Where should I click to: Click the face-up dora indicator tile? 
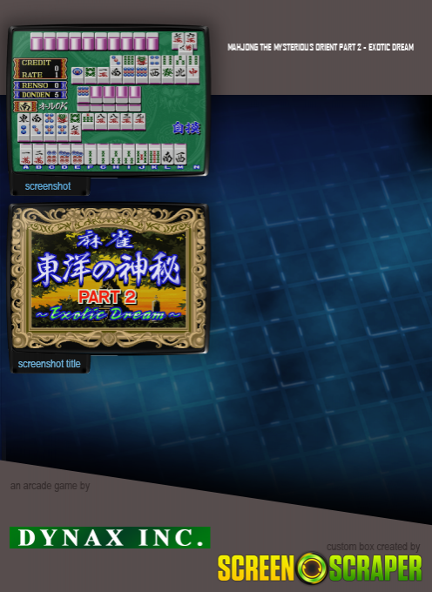[84, 94]
